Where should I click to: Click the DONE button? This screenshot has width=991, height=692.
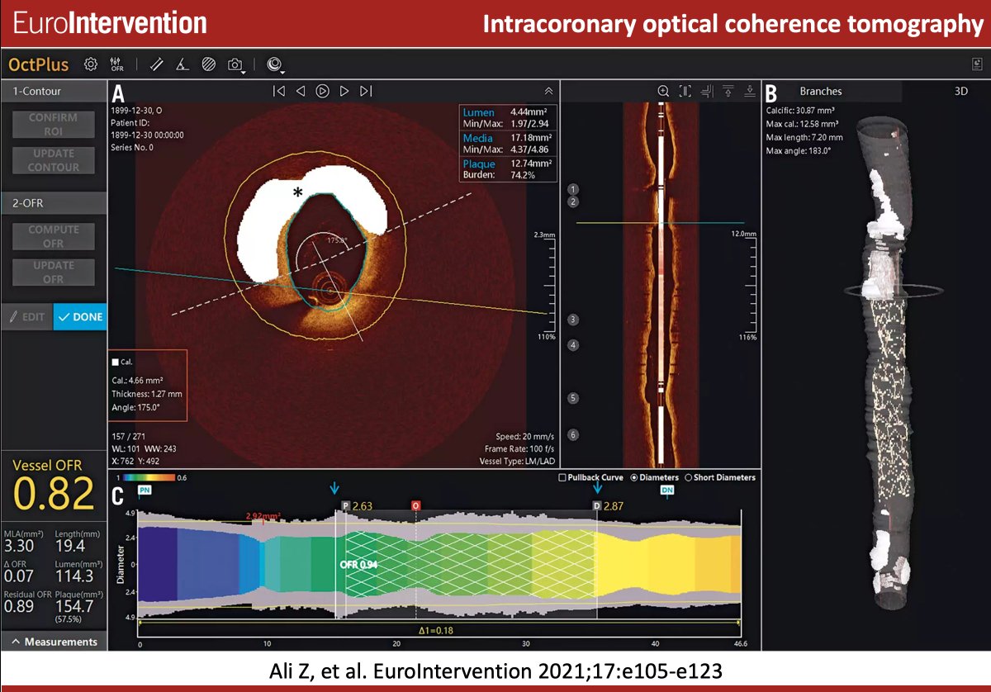click(x=80, y=316)
